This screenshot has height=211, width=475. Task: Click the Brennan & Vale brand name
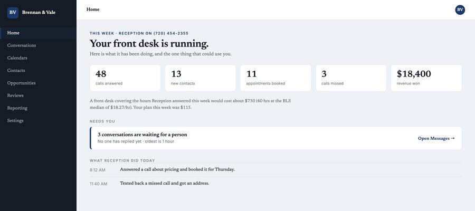pyautogui.click(x=39, y=13)
